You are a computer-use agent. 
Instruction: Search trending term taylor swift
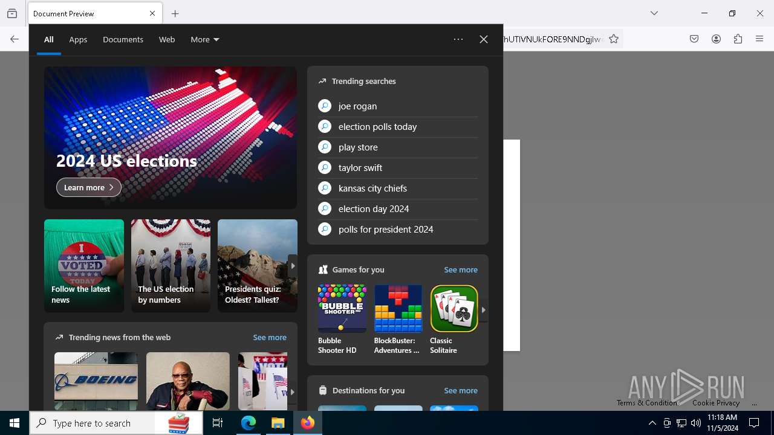pos(398,167)
